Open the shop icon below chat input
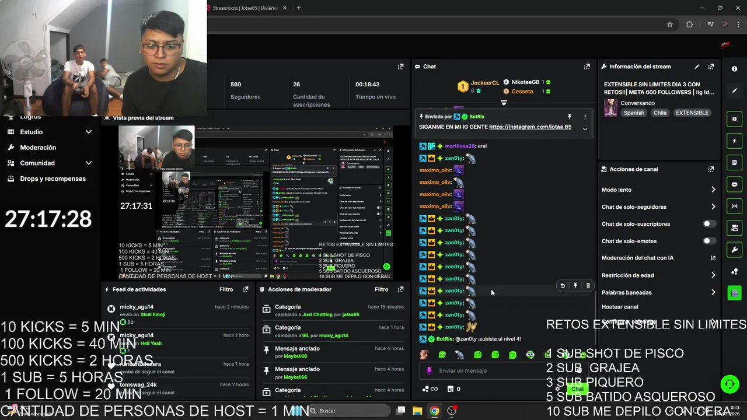The width and height of the screenshot is (747, 420). [450, 389]
